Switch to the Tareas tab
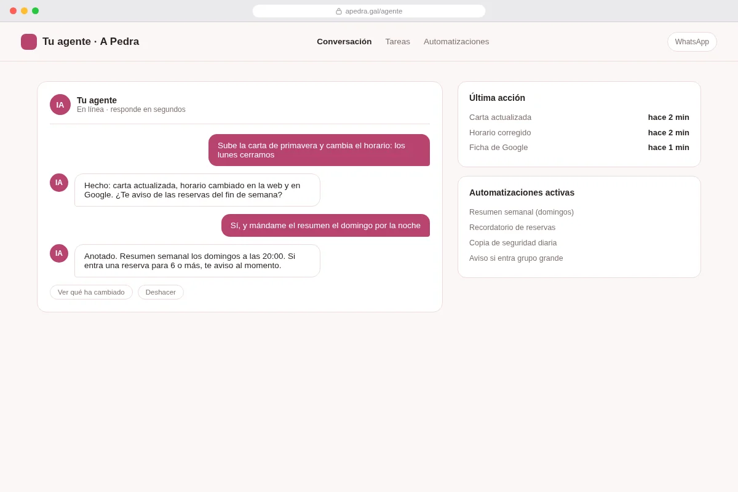 398,42
